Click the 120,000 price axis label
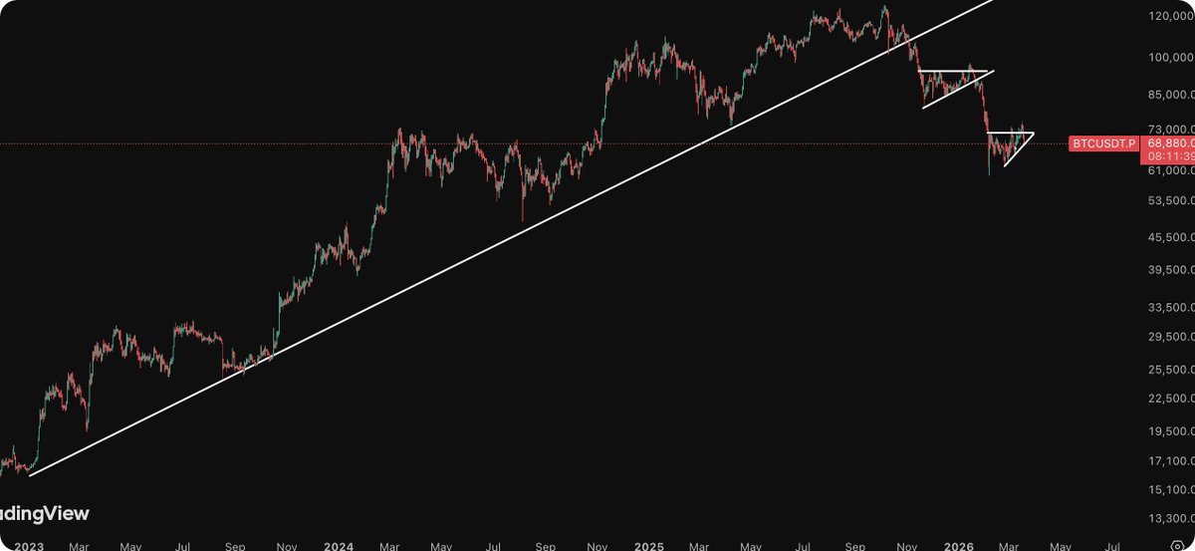The height and width of the screenshot is (551, 1195). tap(1171, 17)
